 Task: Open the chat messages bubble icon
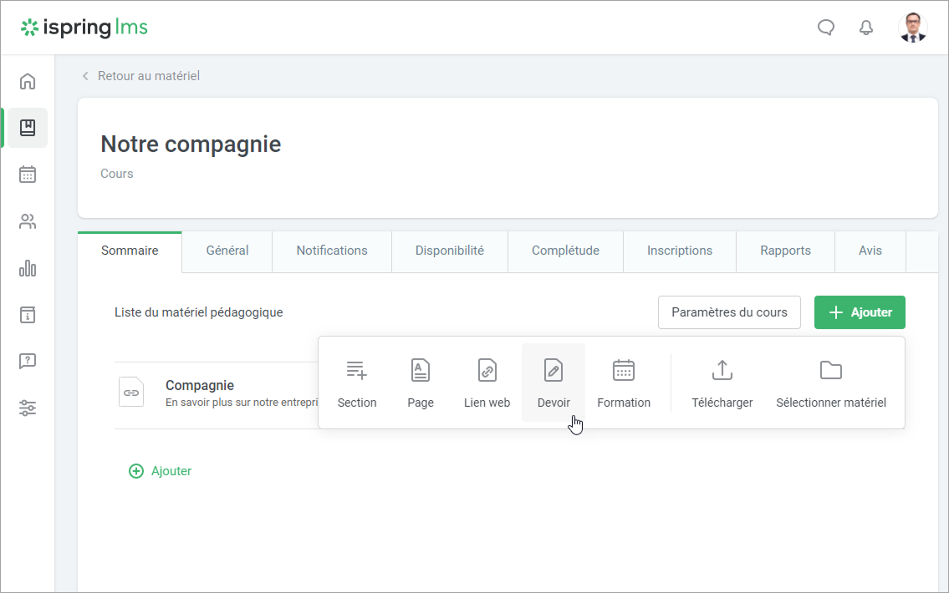click(826, 28)
